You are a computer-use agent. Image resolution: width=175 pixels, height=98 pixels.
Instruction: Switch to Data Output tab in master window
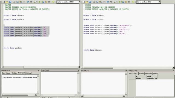6,73
